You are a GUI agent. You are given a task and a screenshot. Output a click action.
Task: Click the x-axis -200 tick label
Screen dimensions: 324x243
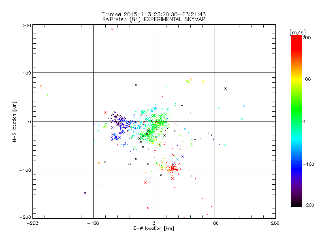(32, 223)
